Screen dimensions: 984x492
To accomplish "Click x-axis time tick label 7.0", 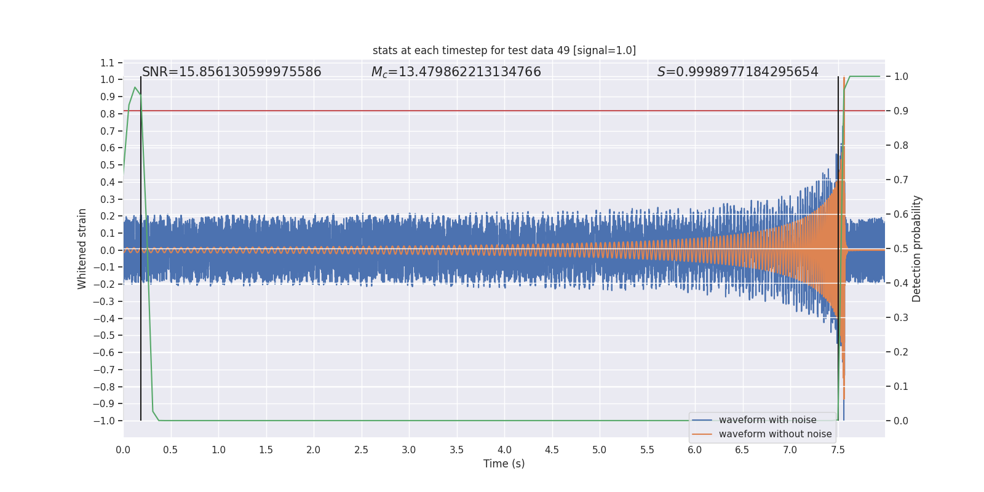I will [790, 450].
